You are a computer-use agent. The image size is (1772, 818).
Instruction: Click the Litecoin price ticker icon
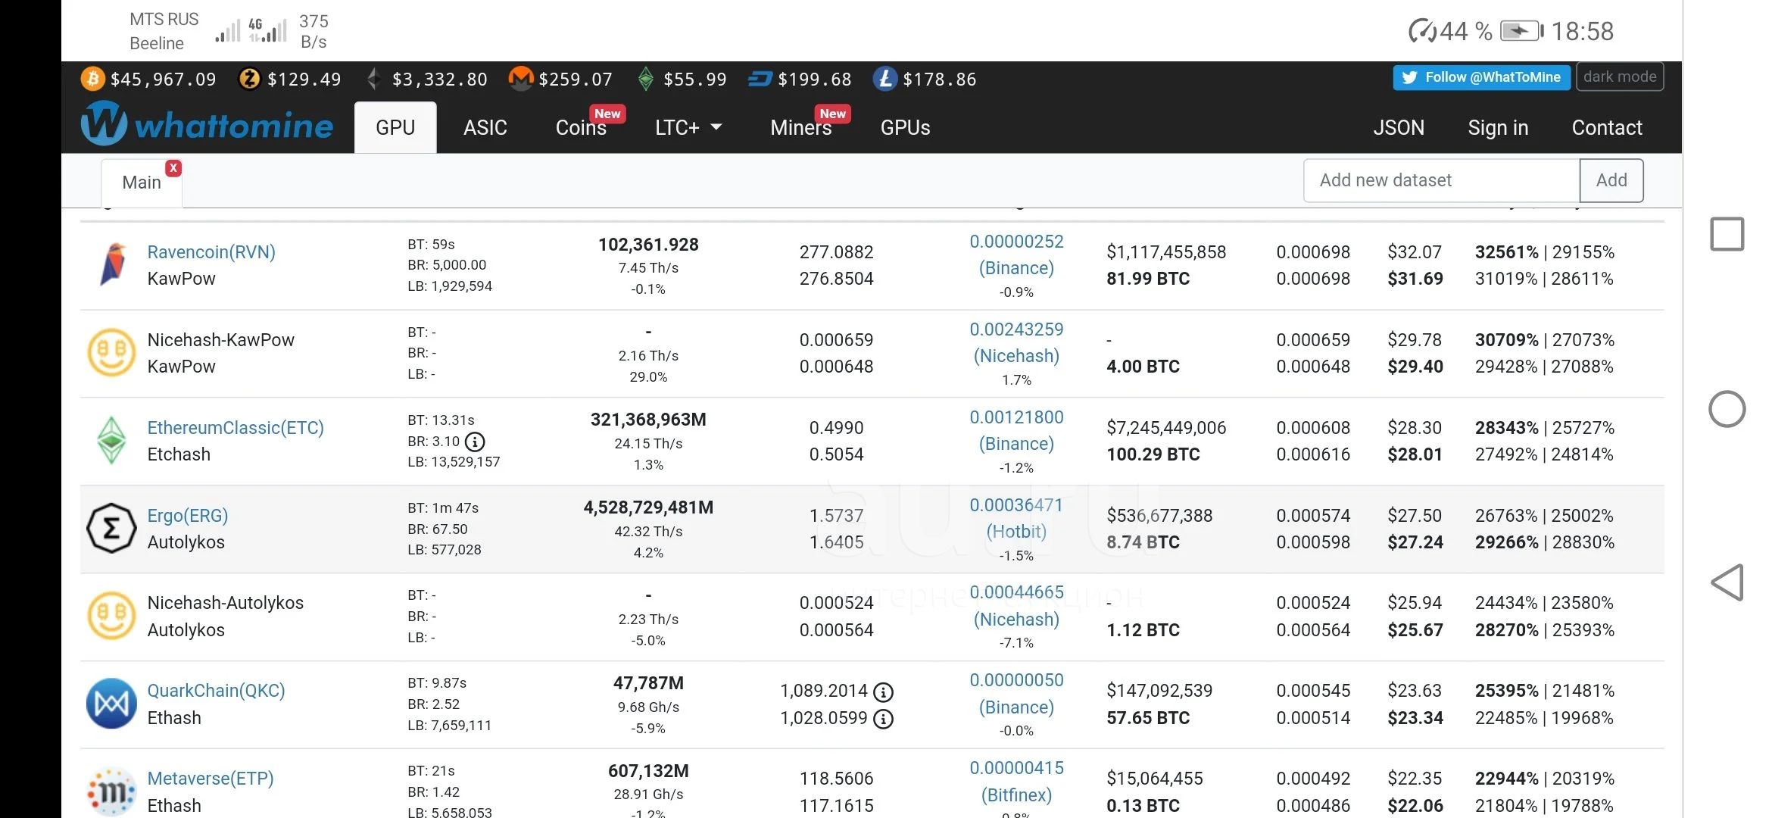tap(885, 79)
